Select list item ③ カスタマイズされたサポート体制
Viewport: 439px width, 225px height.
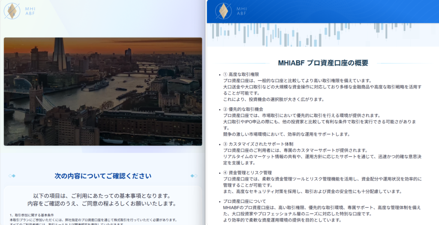[x=258, y=144]
